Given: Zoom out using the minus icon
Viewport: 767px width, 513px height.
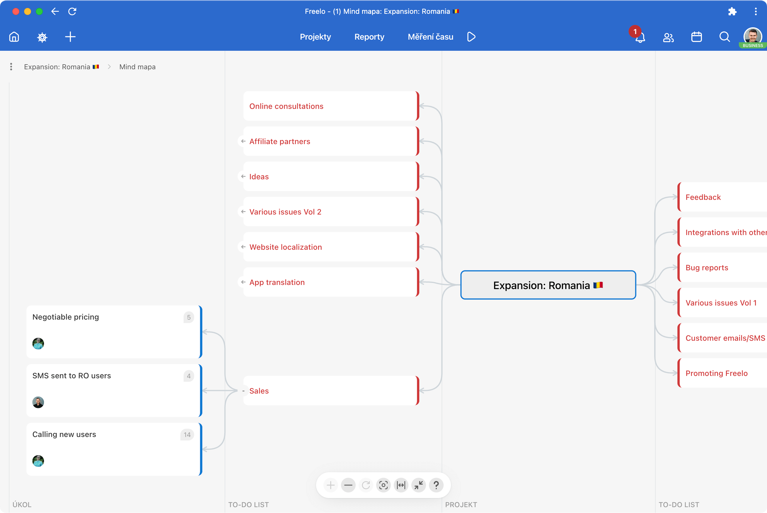Looking at the screenshot, I should pyautogui.click(x=348, y=485).
